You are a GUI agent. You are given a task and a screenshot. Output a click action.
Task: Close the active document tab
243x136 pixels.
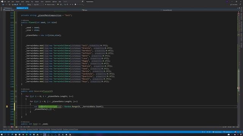pos(27,8)
